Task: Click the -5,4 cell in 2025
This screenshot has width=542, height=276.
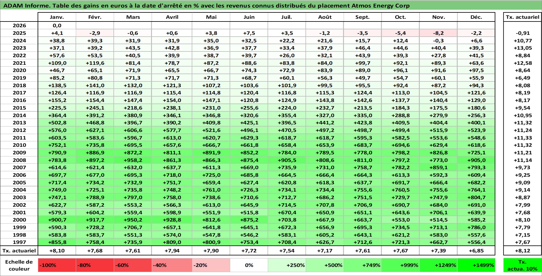Action: point(401,33)
